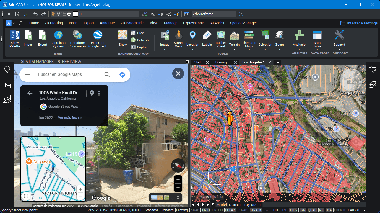Open the Annotate ribbon tab
The image size is (380, 213).
[x=107, y=23]
